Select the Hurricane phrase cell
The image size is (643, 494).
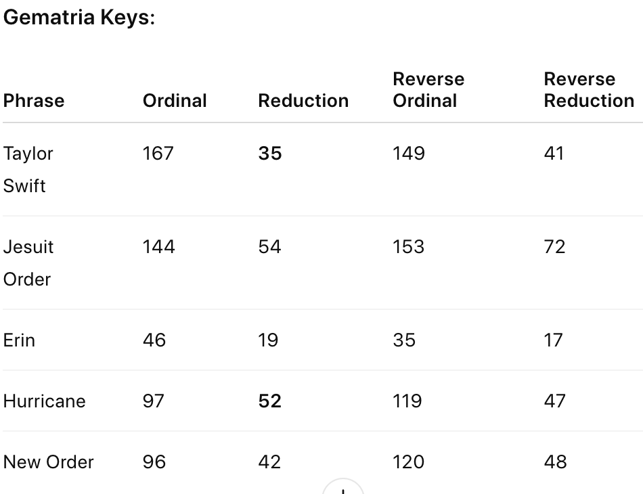44,401
